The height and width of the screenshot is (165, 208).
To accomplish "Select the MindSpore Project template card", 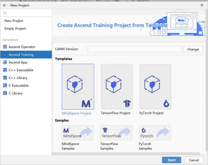I will pos(78,87).
